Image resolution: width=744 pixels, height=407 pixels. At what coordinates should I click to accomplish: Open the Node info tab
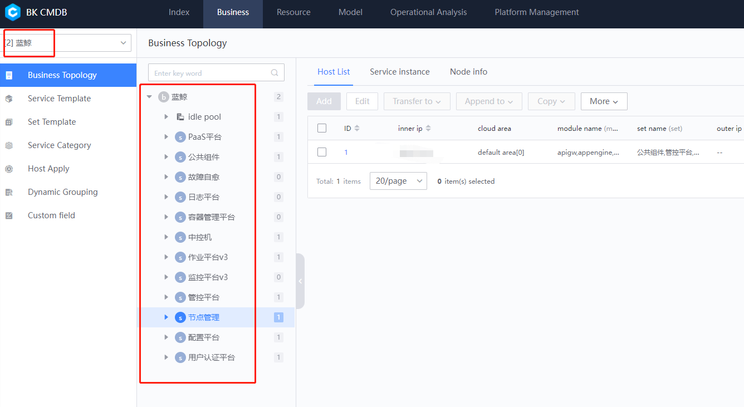tap(468, 72)
